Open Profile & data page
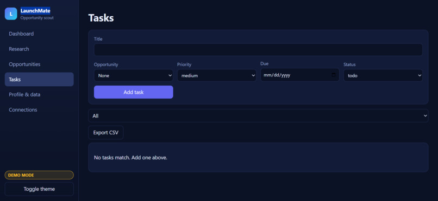 point(39,95)
